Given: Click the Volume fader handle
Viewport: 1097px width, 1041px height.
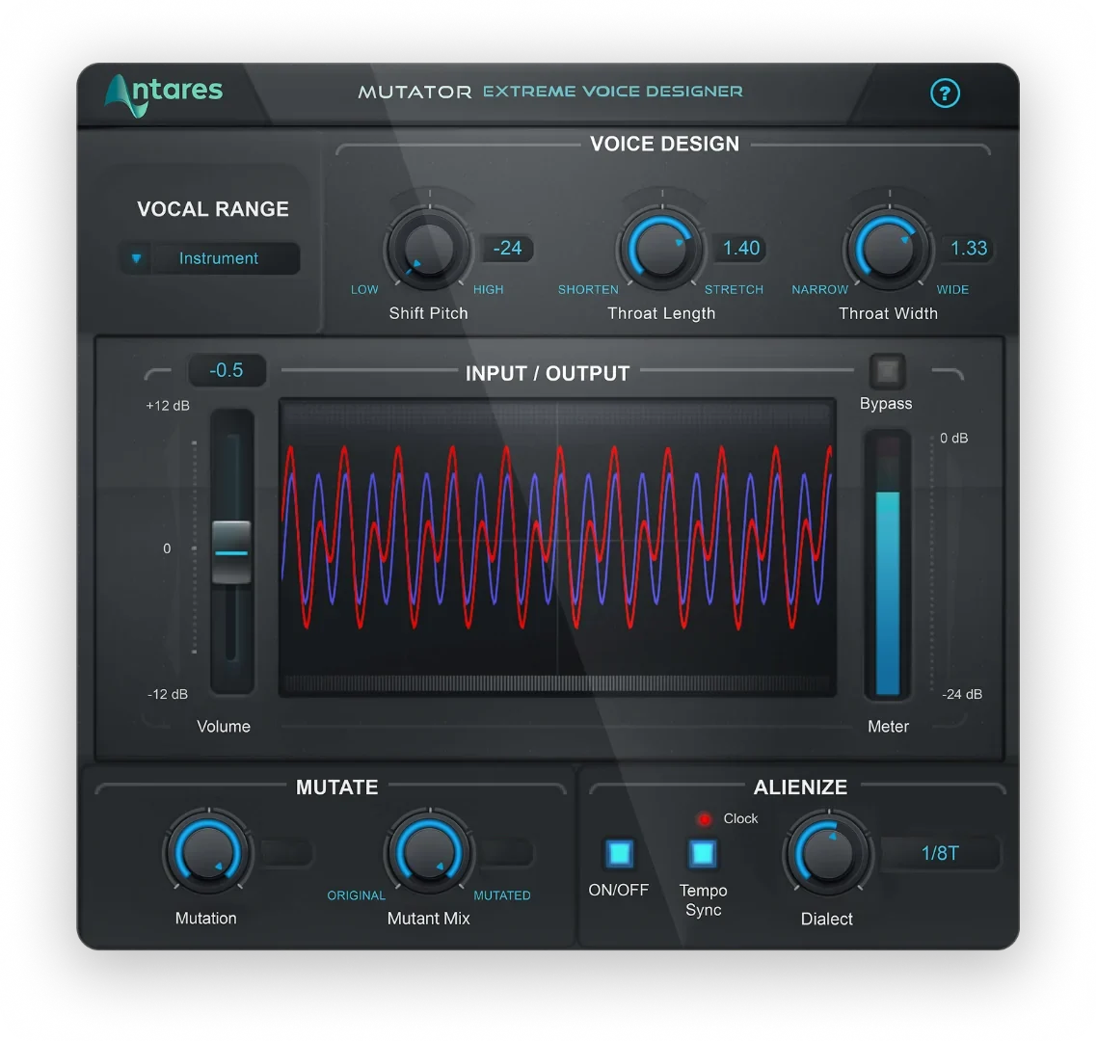Looking at the screenshot, I should point(231,552).
